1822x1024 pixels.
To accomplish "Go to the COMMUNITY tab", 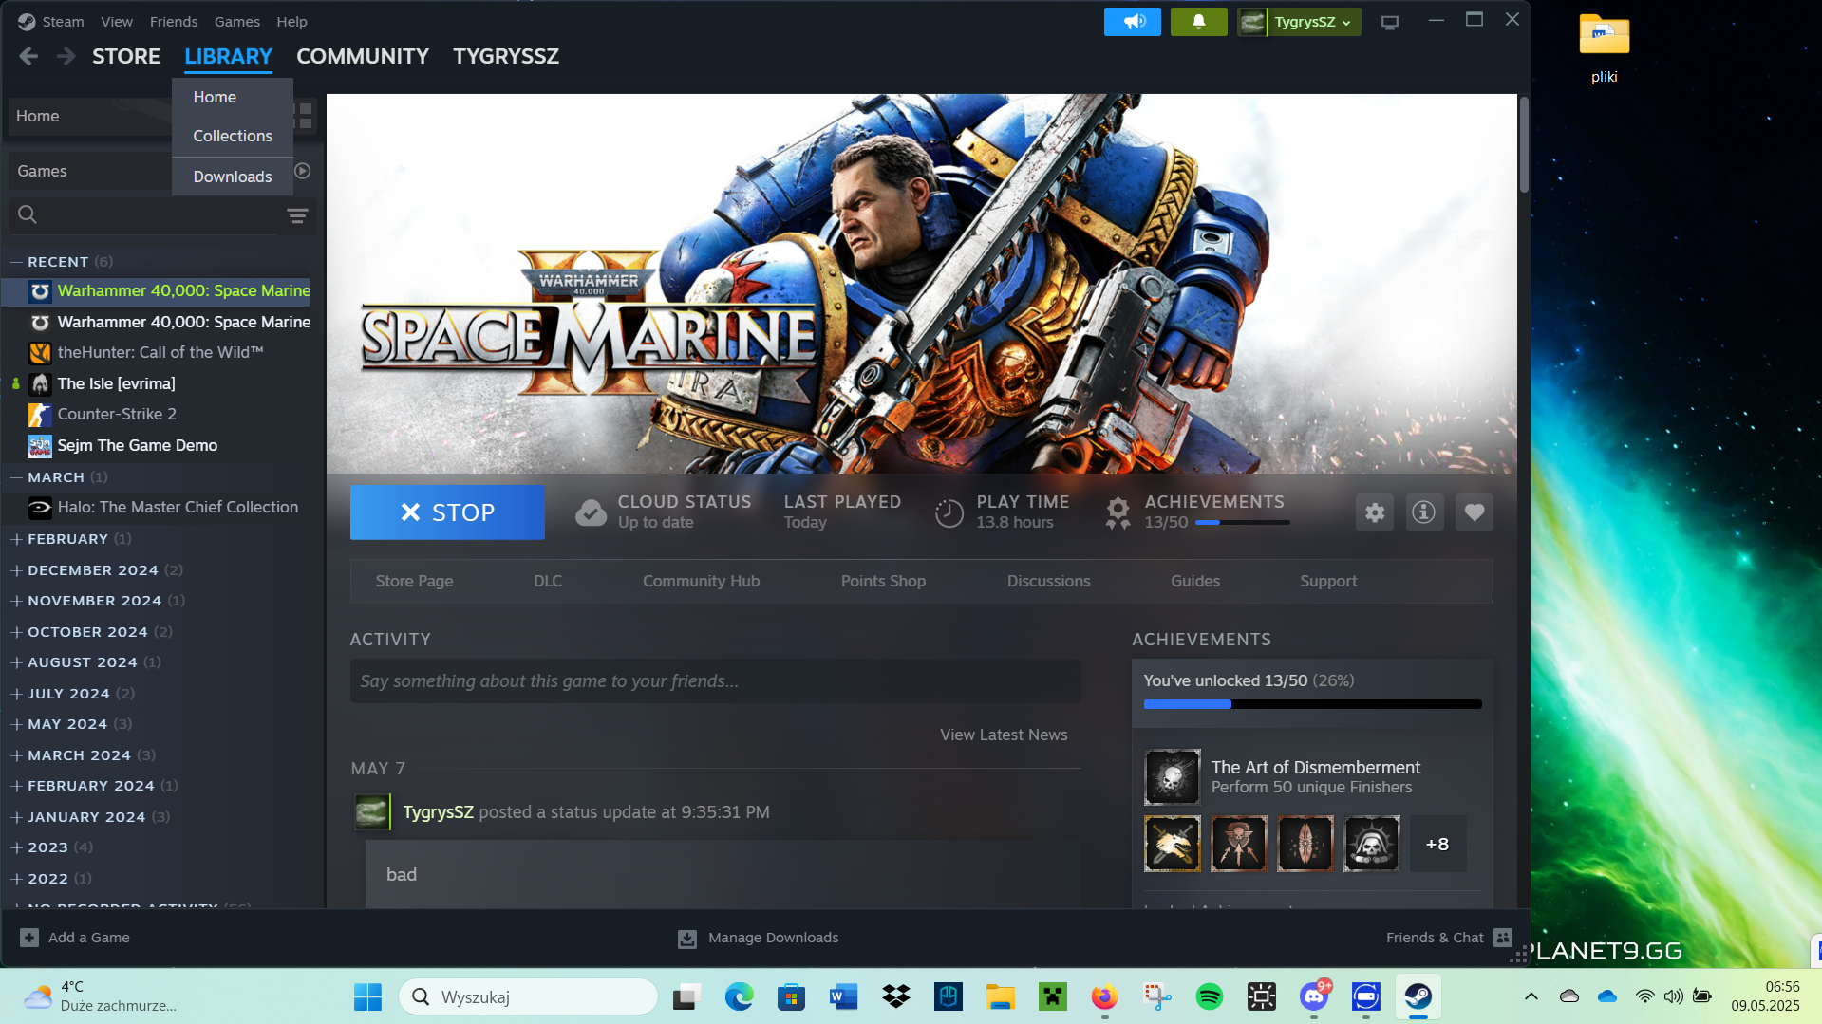I will [x=363, y=56].
